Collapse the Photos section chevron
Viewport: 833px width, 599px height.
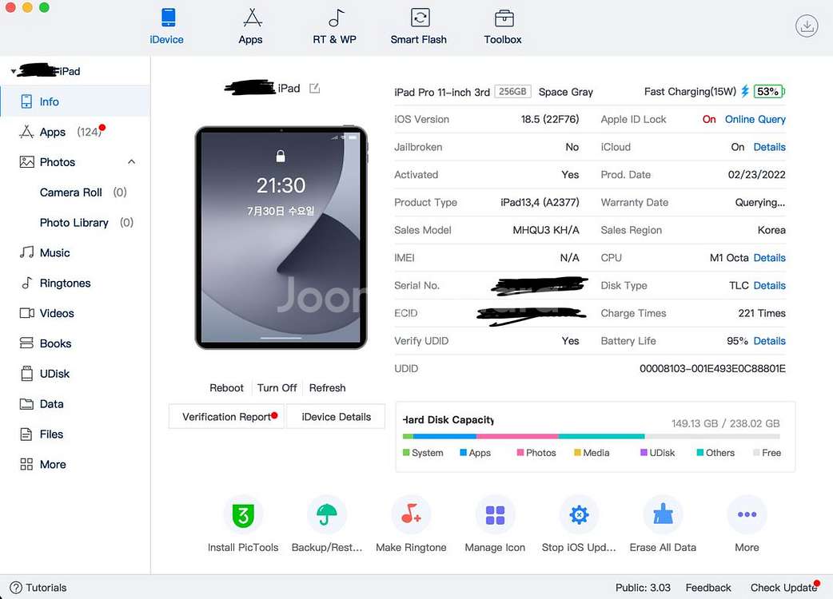pyautogui.click(x=131, y=162)
